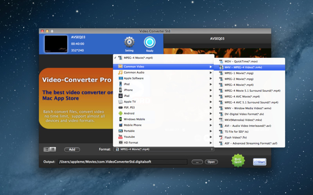Click the Video-Converter Pro promo banner
Viewport: 313px width, 195px height.
coord(76,98)
